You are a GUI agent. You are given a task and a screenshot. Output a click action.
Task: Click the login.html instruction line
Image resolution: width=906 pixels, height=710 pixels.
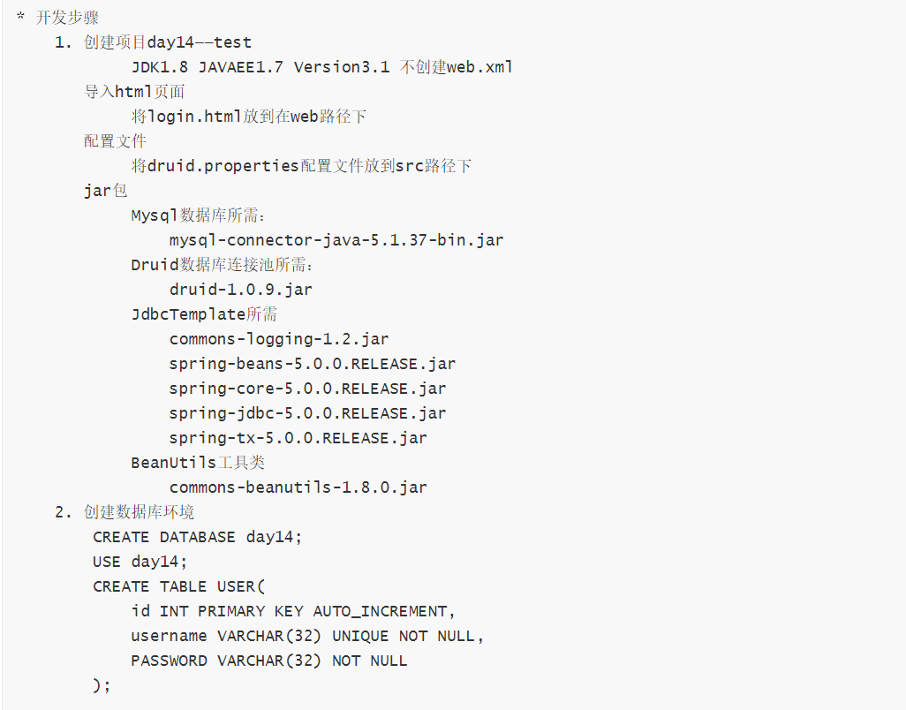tap(248, 117)
